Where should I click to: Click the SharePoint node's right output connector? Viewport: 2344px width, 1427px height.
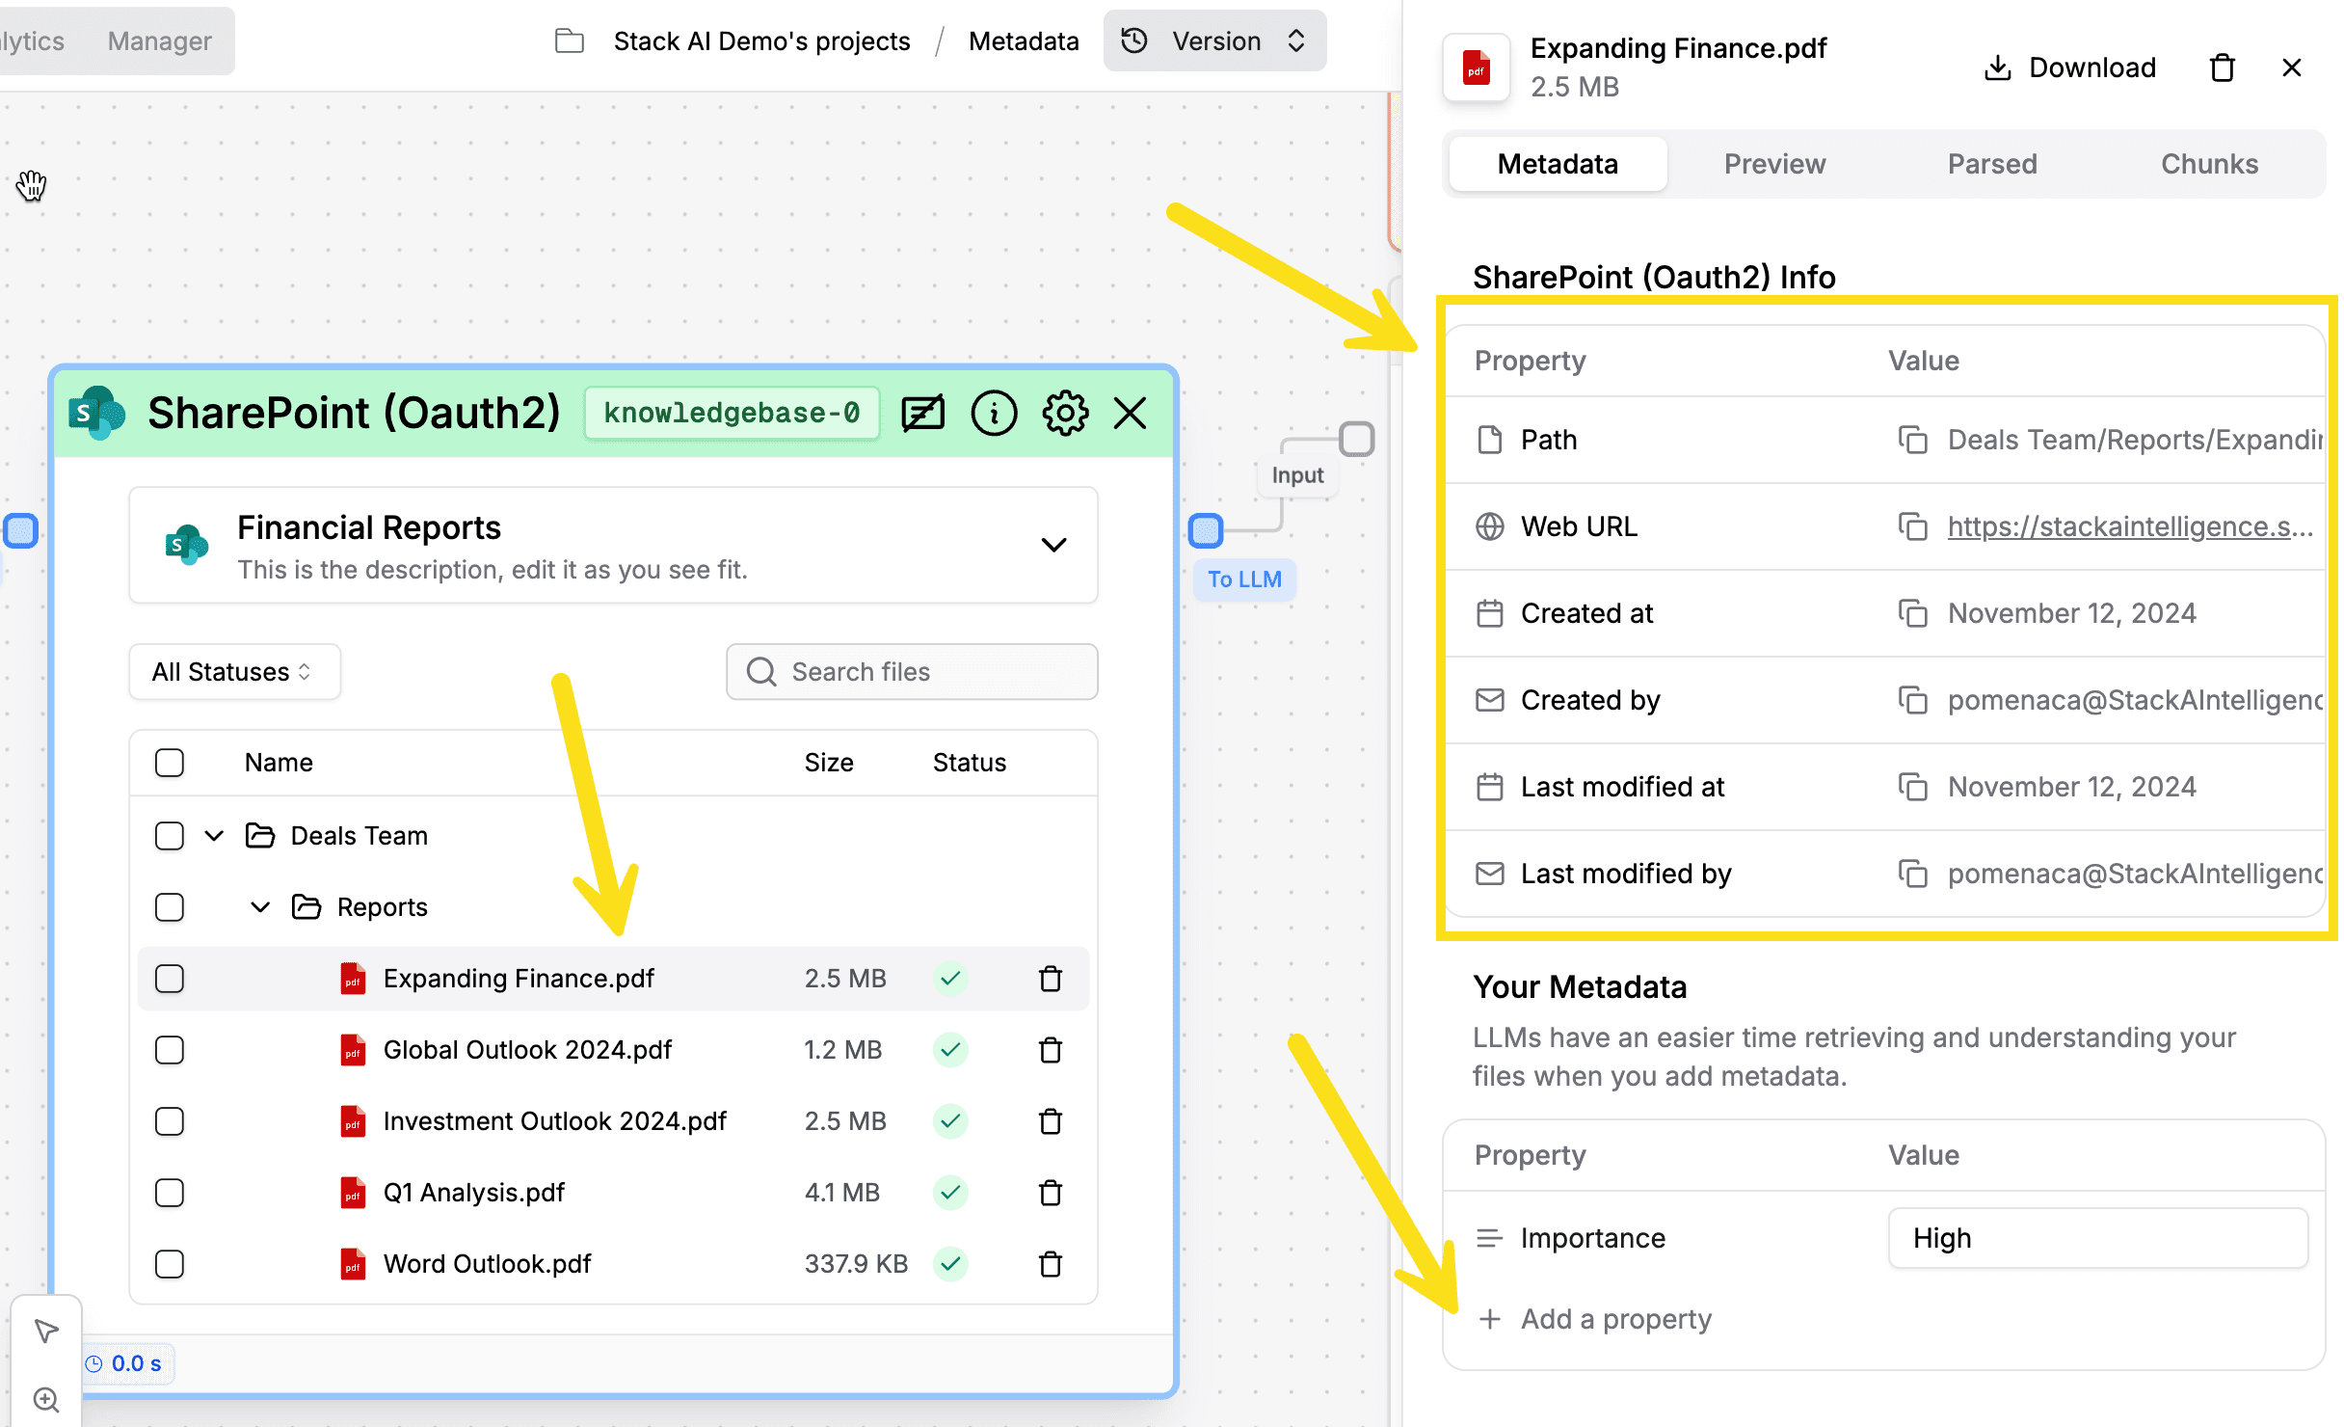pyautogui.click(x=1206, y=530)
